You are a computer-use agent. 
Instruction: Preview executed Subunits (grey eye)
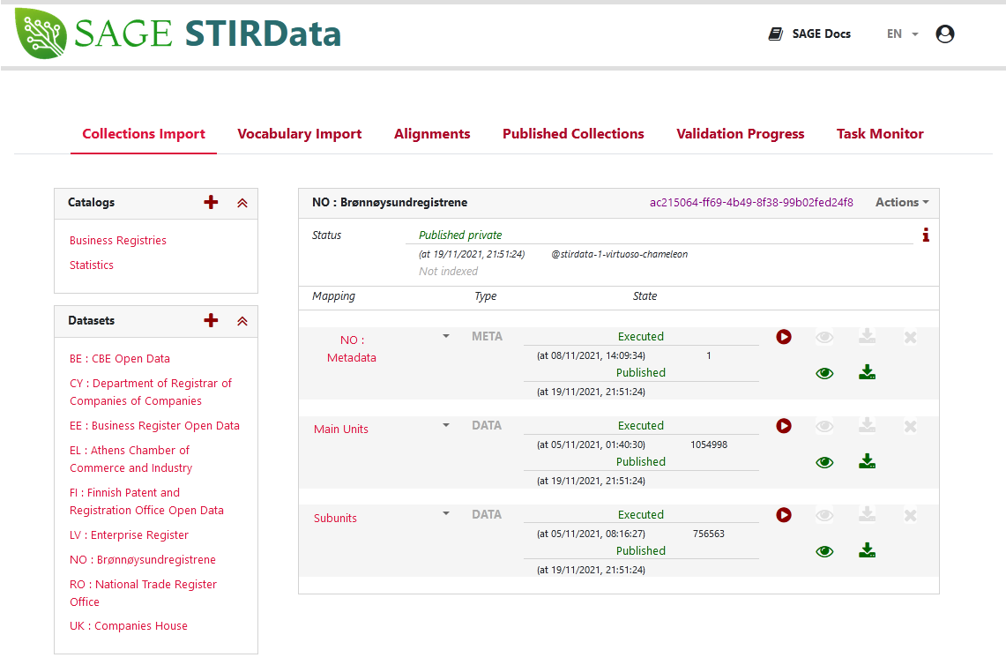click(x=824, y=515)
